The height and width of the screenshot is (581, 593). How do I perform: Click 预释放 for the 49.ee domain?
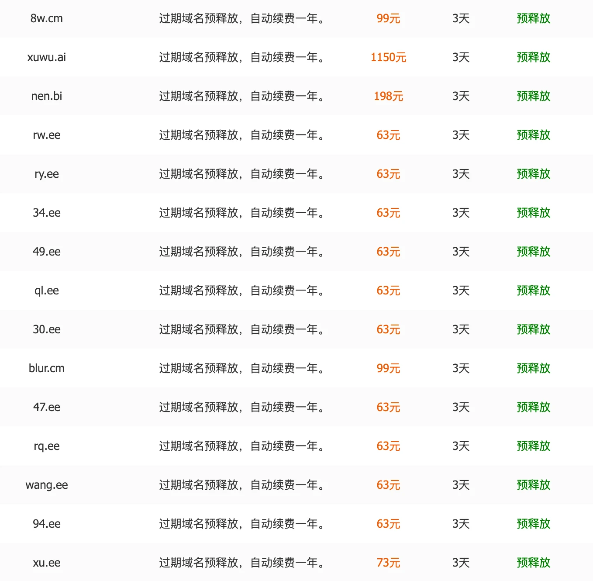point(533,252)
